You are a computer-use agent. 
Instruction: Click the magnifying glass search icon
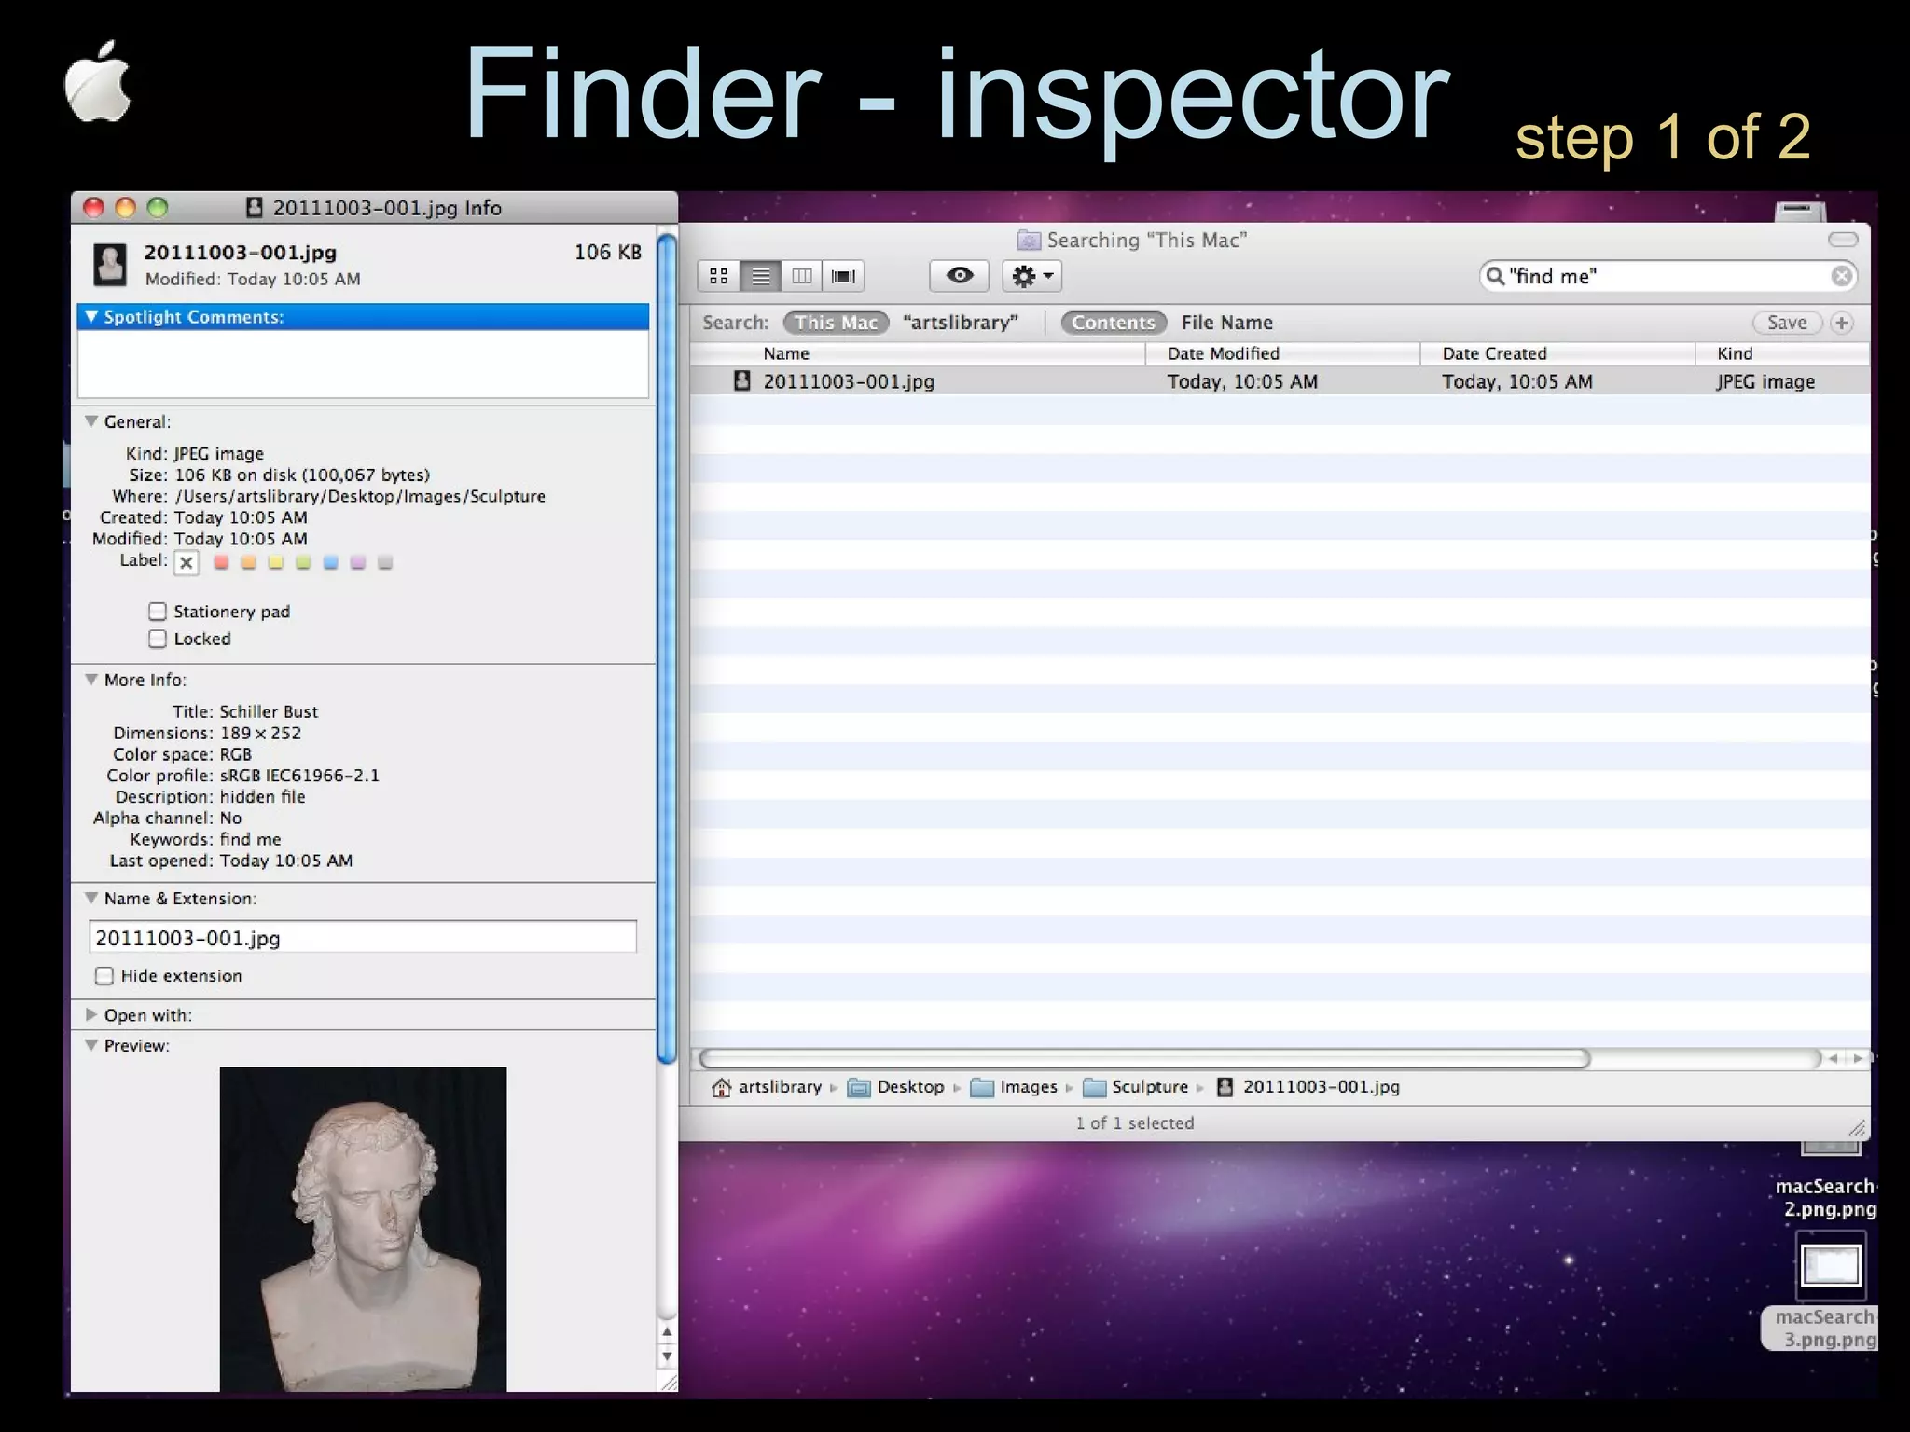tap(1495, 276)
